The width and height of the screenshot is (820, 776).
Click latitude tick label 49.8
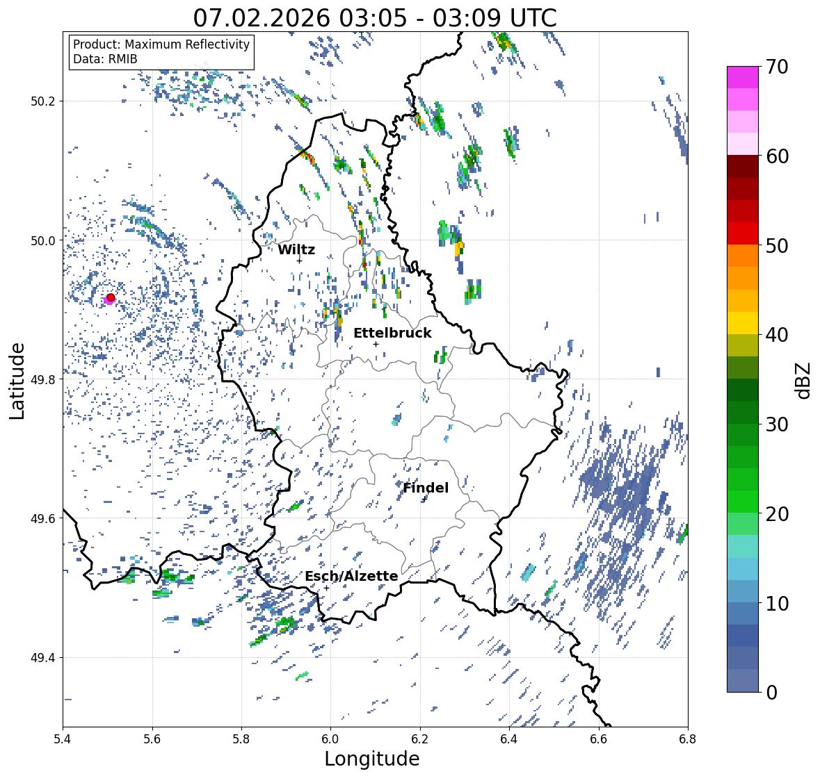pos(43,379)
